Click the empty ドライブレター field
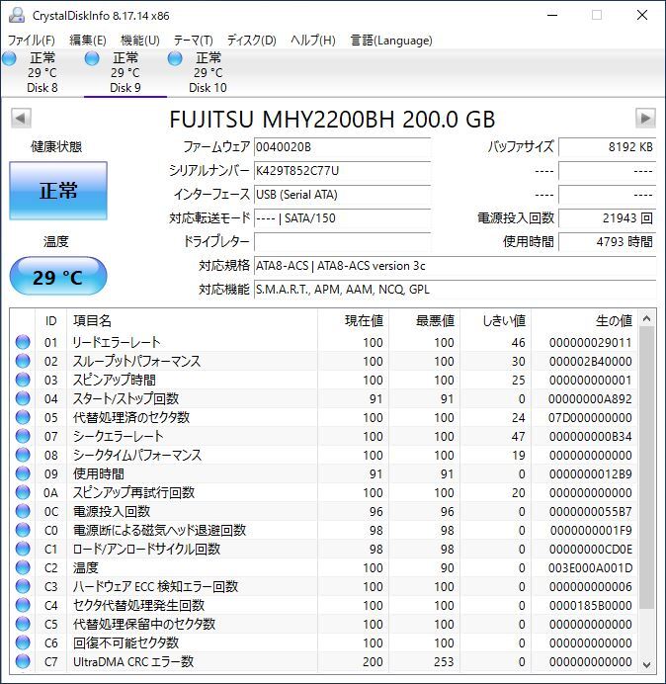 pos(342,241)
